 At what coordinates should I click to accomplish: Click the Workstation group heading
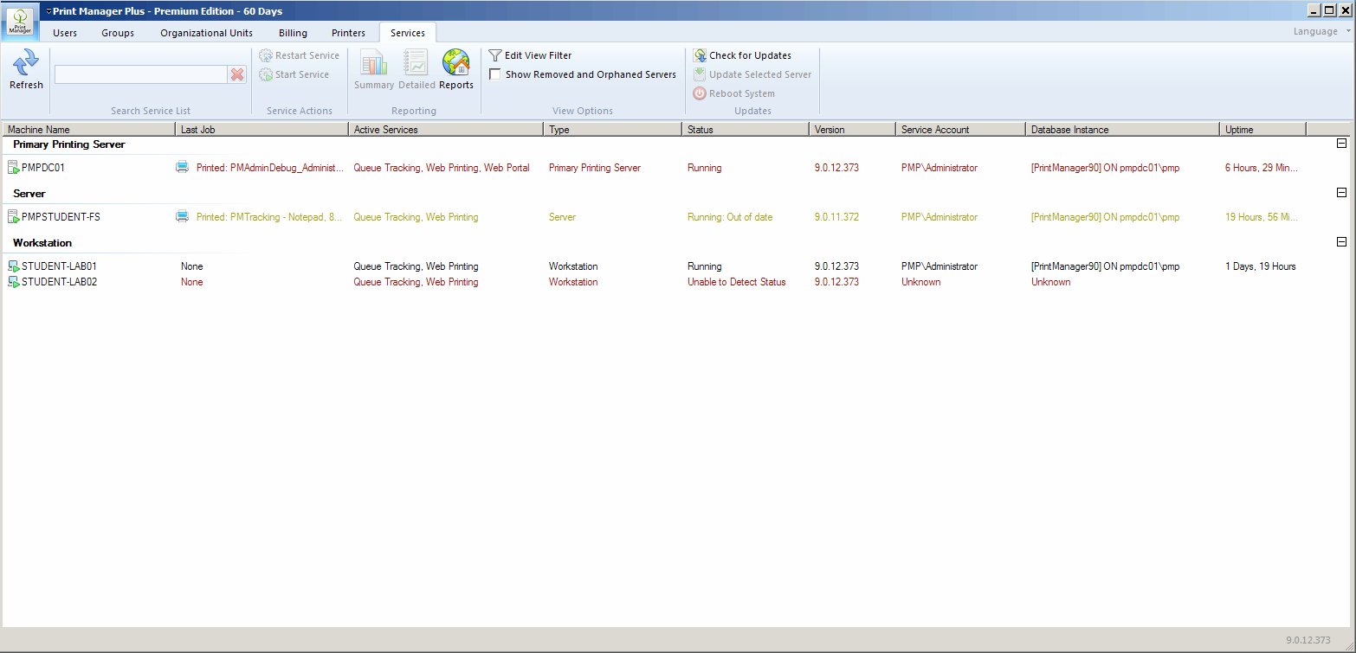coord(42,243)
